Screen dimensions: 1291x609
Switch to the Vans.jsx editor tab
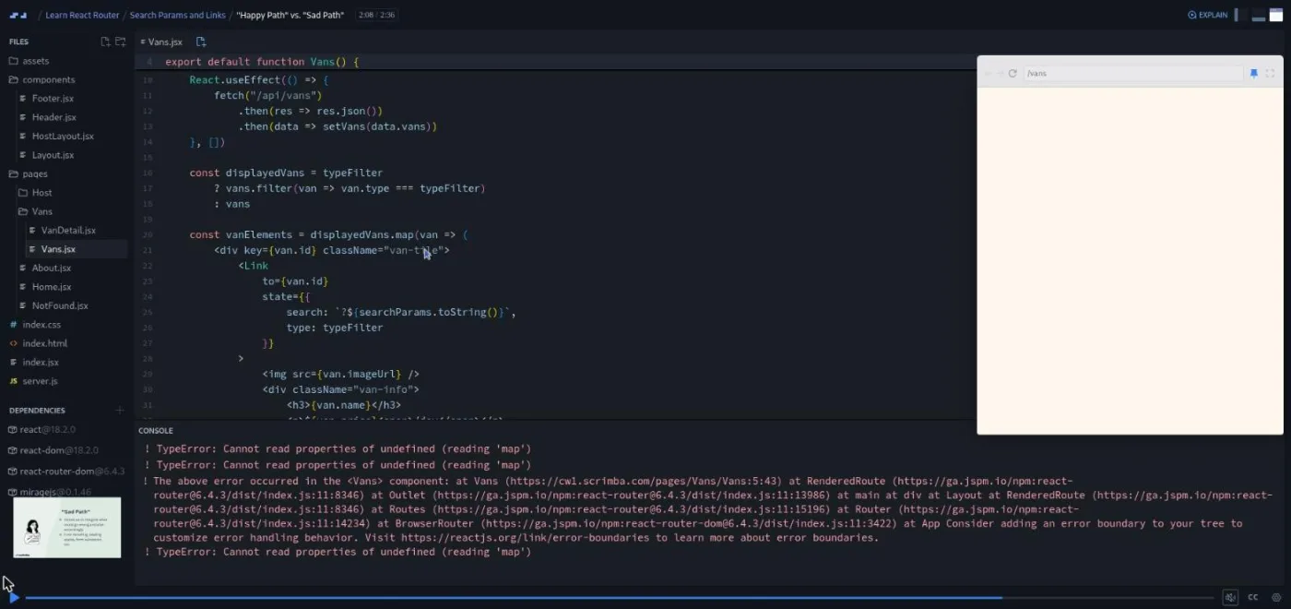click(x=161, y=42)
